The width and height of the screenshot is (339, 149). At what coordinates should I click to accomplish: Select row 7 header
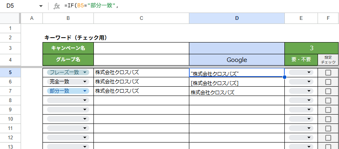click(x=10, y=91)
